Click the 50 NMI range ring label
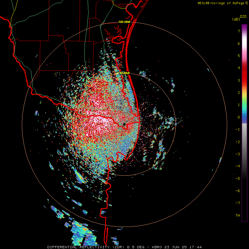Viewport: 249px width, 249px height. pos(124,73)
